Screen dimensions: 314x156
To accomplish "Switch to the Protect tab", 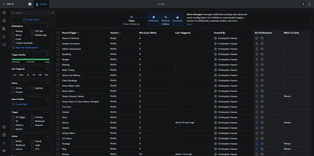I will pyautogui.click(x=41, y=4).
